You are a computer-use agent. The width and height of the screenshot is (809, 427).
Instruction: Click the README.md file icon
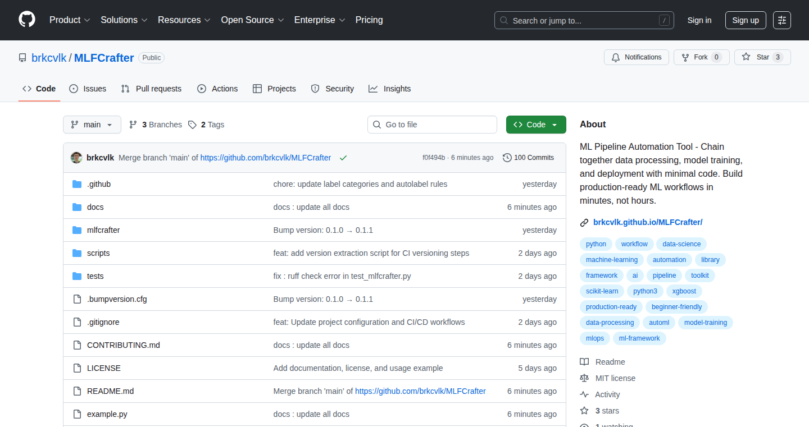click(77, 391)
